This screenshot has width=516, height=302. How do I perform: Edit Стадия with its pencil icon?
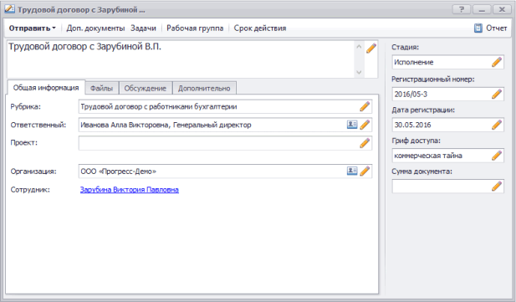click(497, 62)
